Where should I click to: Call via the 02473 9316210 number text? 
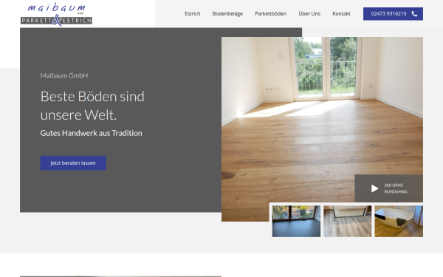point(388,14)
